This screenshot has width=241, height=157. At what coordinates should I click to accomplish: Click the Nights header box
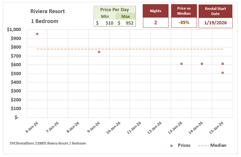[x=156, y=11]
